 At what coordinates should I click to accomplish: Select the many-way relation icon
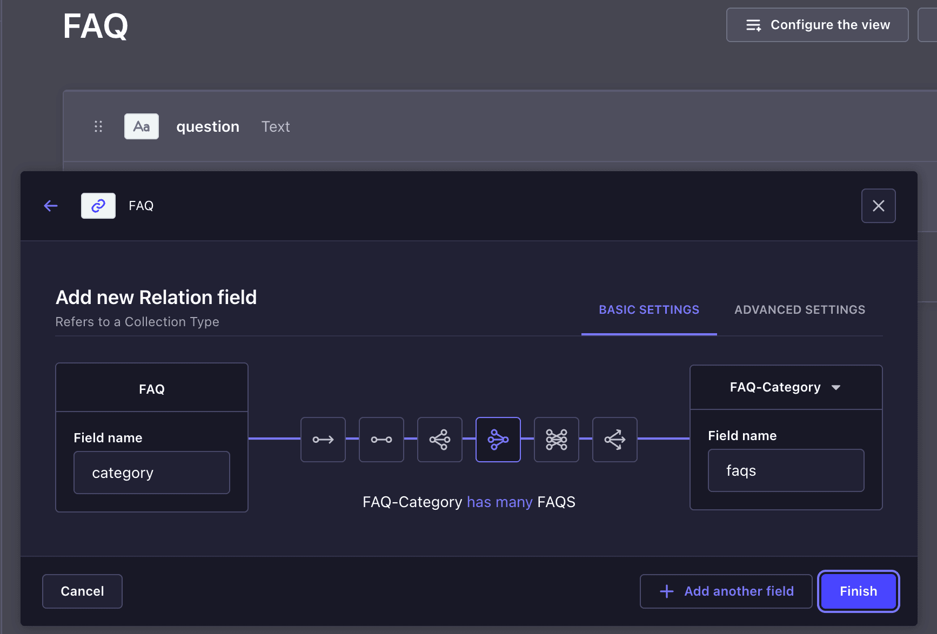click(615, 440)
